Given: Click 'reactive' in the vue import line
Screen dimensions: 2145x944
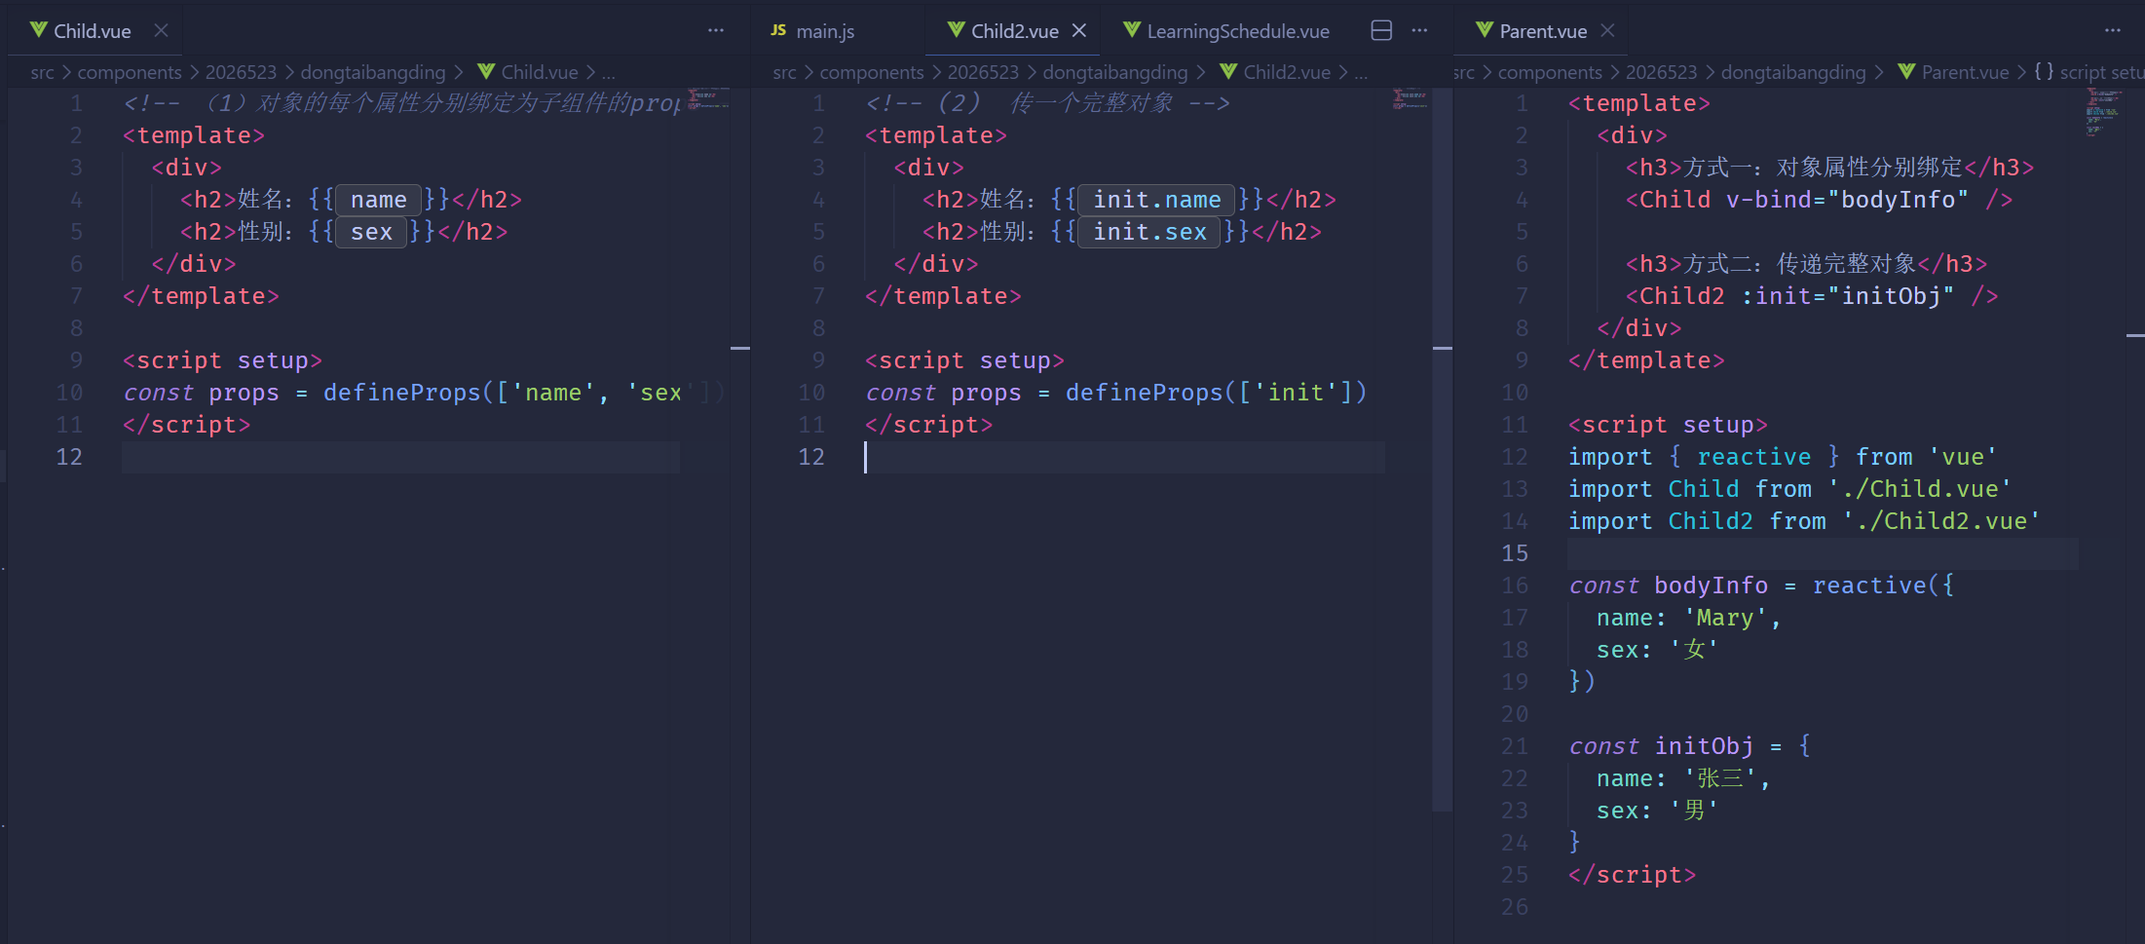Looking at the screenshot, I should [x=1753, y=457].
